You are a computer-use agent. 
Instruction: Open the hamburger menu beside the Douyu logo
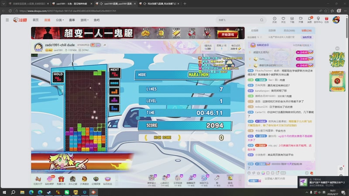7,20
